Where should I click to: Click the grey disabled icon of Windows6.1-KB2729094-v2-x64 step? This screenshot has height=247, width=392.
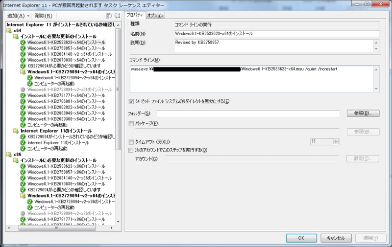click(23, 90)
